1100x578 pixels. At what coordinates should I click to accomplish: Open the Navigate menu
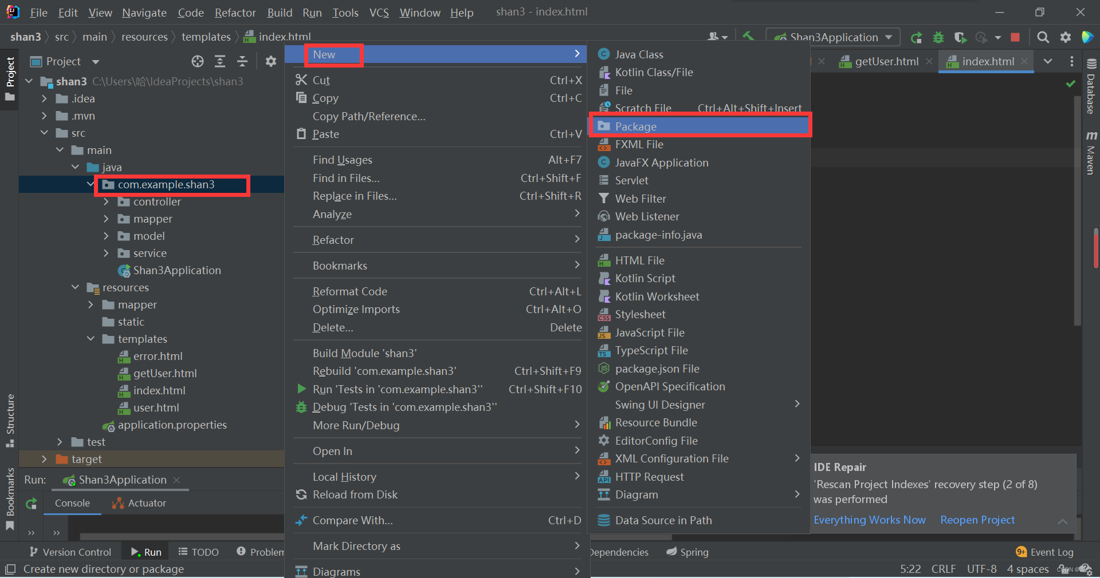[x=144, y=12]
